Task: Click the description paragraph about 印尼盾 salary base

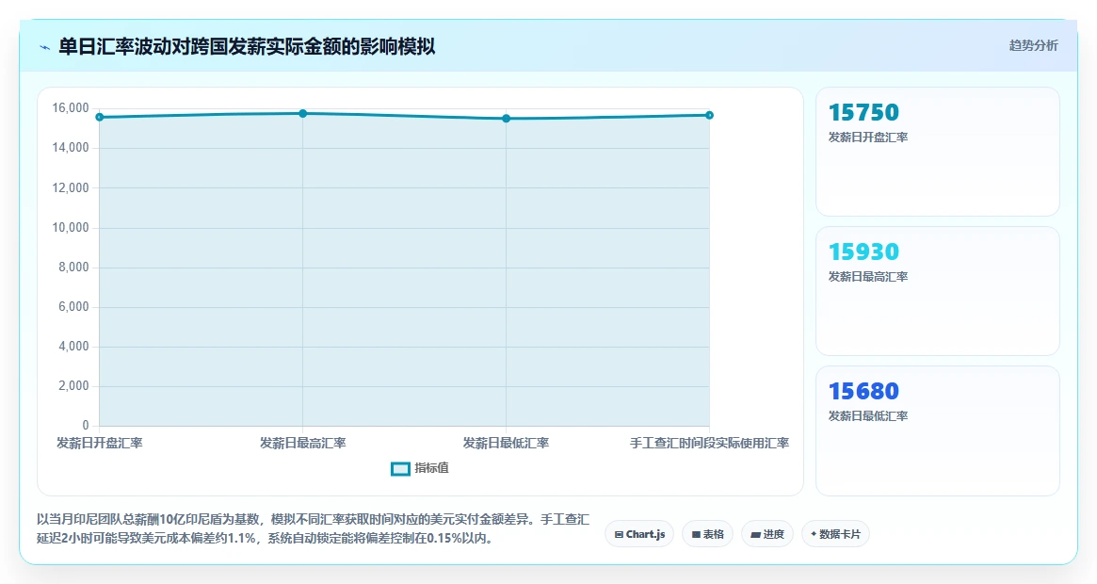Action: (314, 528)
